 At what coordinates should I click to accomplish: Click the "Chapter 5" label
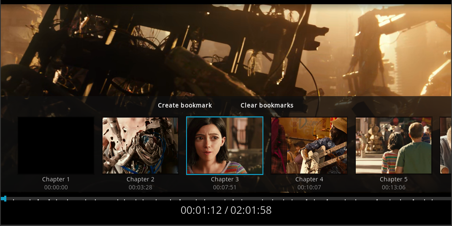pos(393,179)
